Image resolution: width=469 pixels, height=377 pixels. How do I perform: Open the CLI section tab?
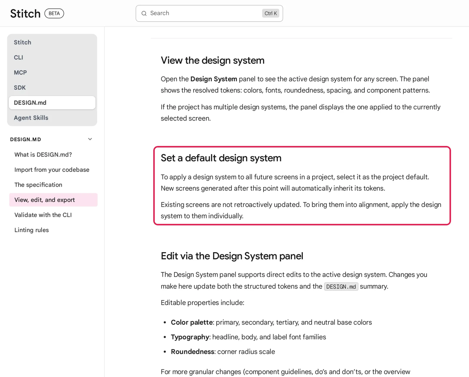pyautogui.click(x=52, y=57)
